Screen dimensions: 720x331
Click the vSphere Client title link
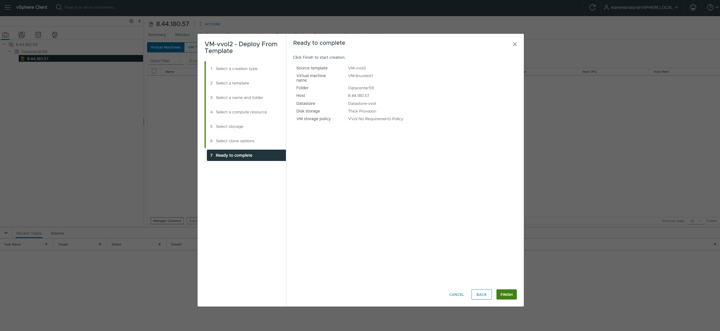(x=32, y=7)
